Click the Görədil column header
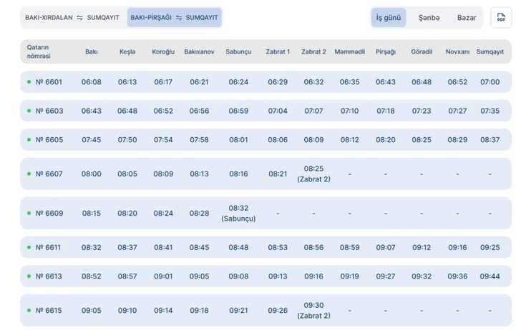Screen dimensions: 521x330 [x=422, y=51]
